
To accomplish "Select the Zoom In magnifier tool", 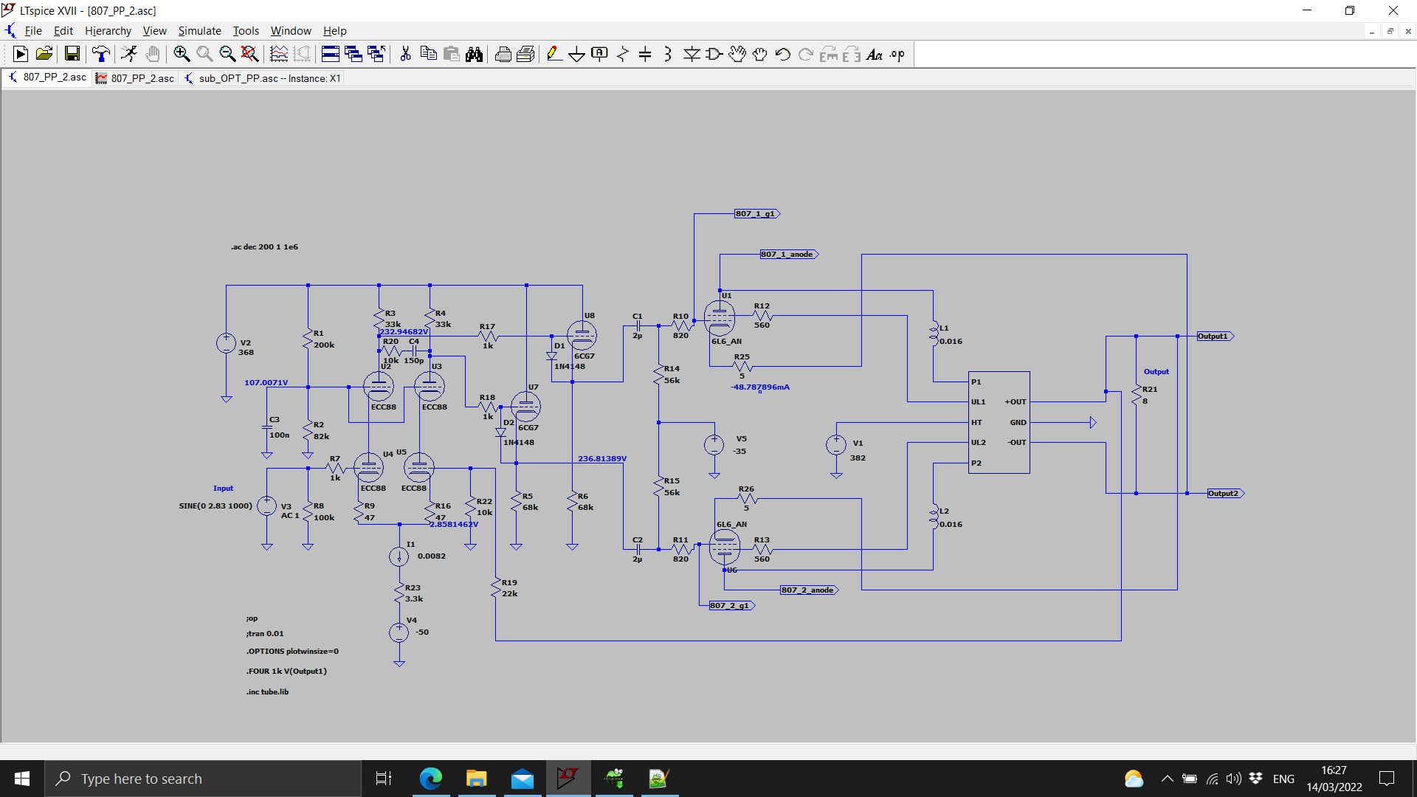I will pyautogui.click(x=182, y=54).
